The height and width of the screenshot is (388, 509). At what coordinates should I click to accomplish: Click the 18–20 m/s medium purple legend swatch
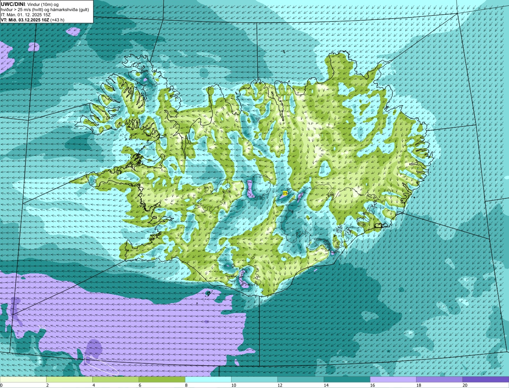click(x=439, y=380)
